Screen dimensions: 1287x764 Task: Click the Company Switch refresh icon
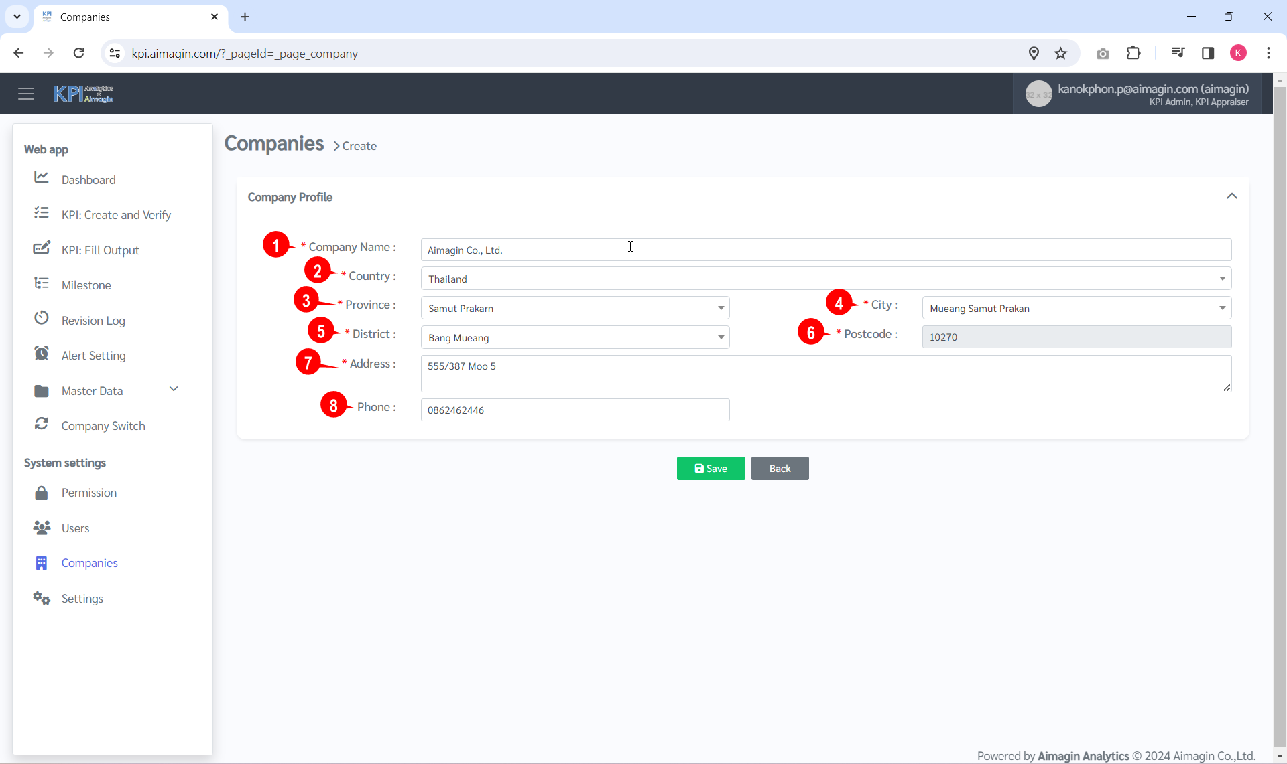click(42, 424)
